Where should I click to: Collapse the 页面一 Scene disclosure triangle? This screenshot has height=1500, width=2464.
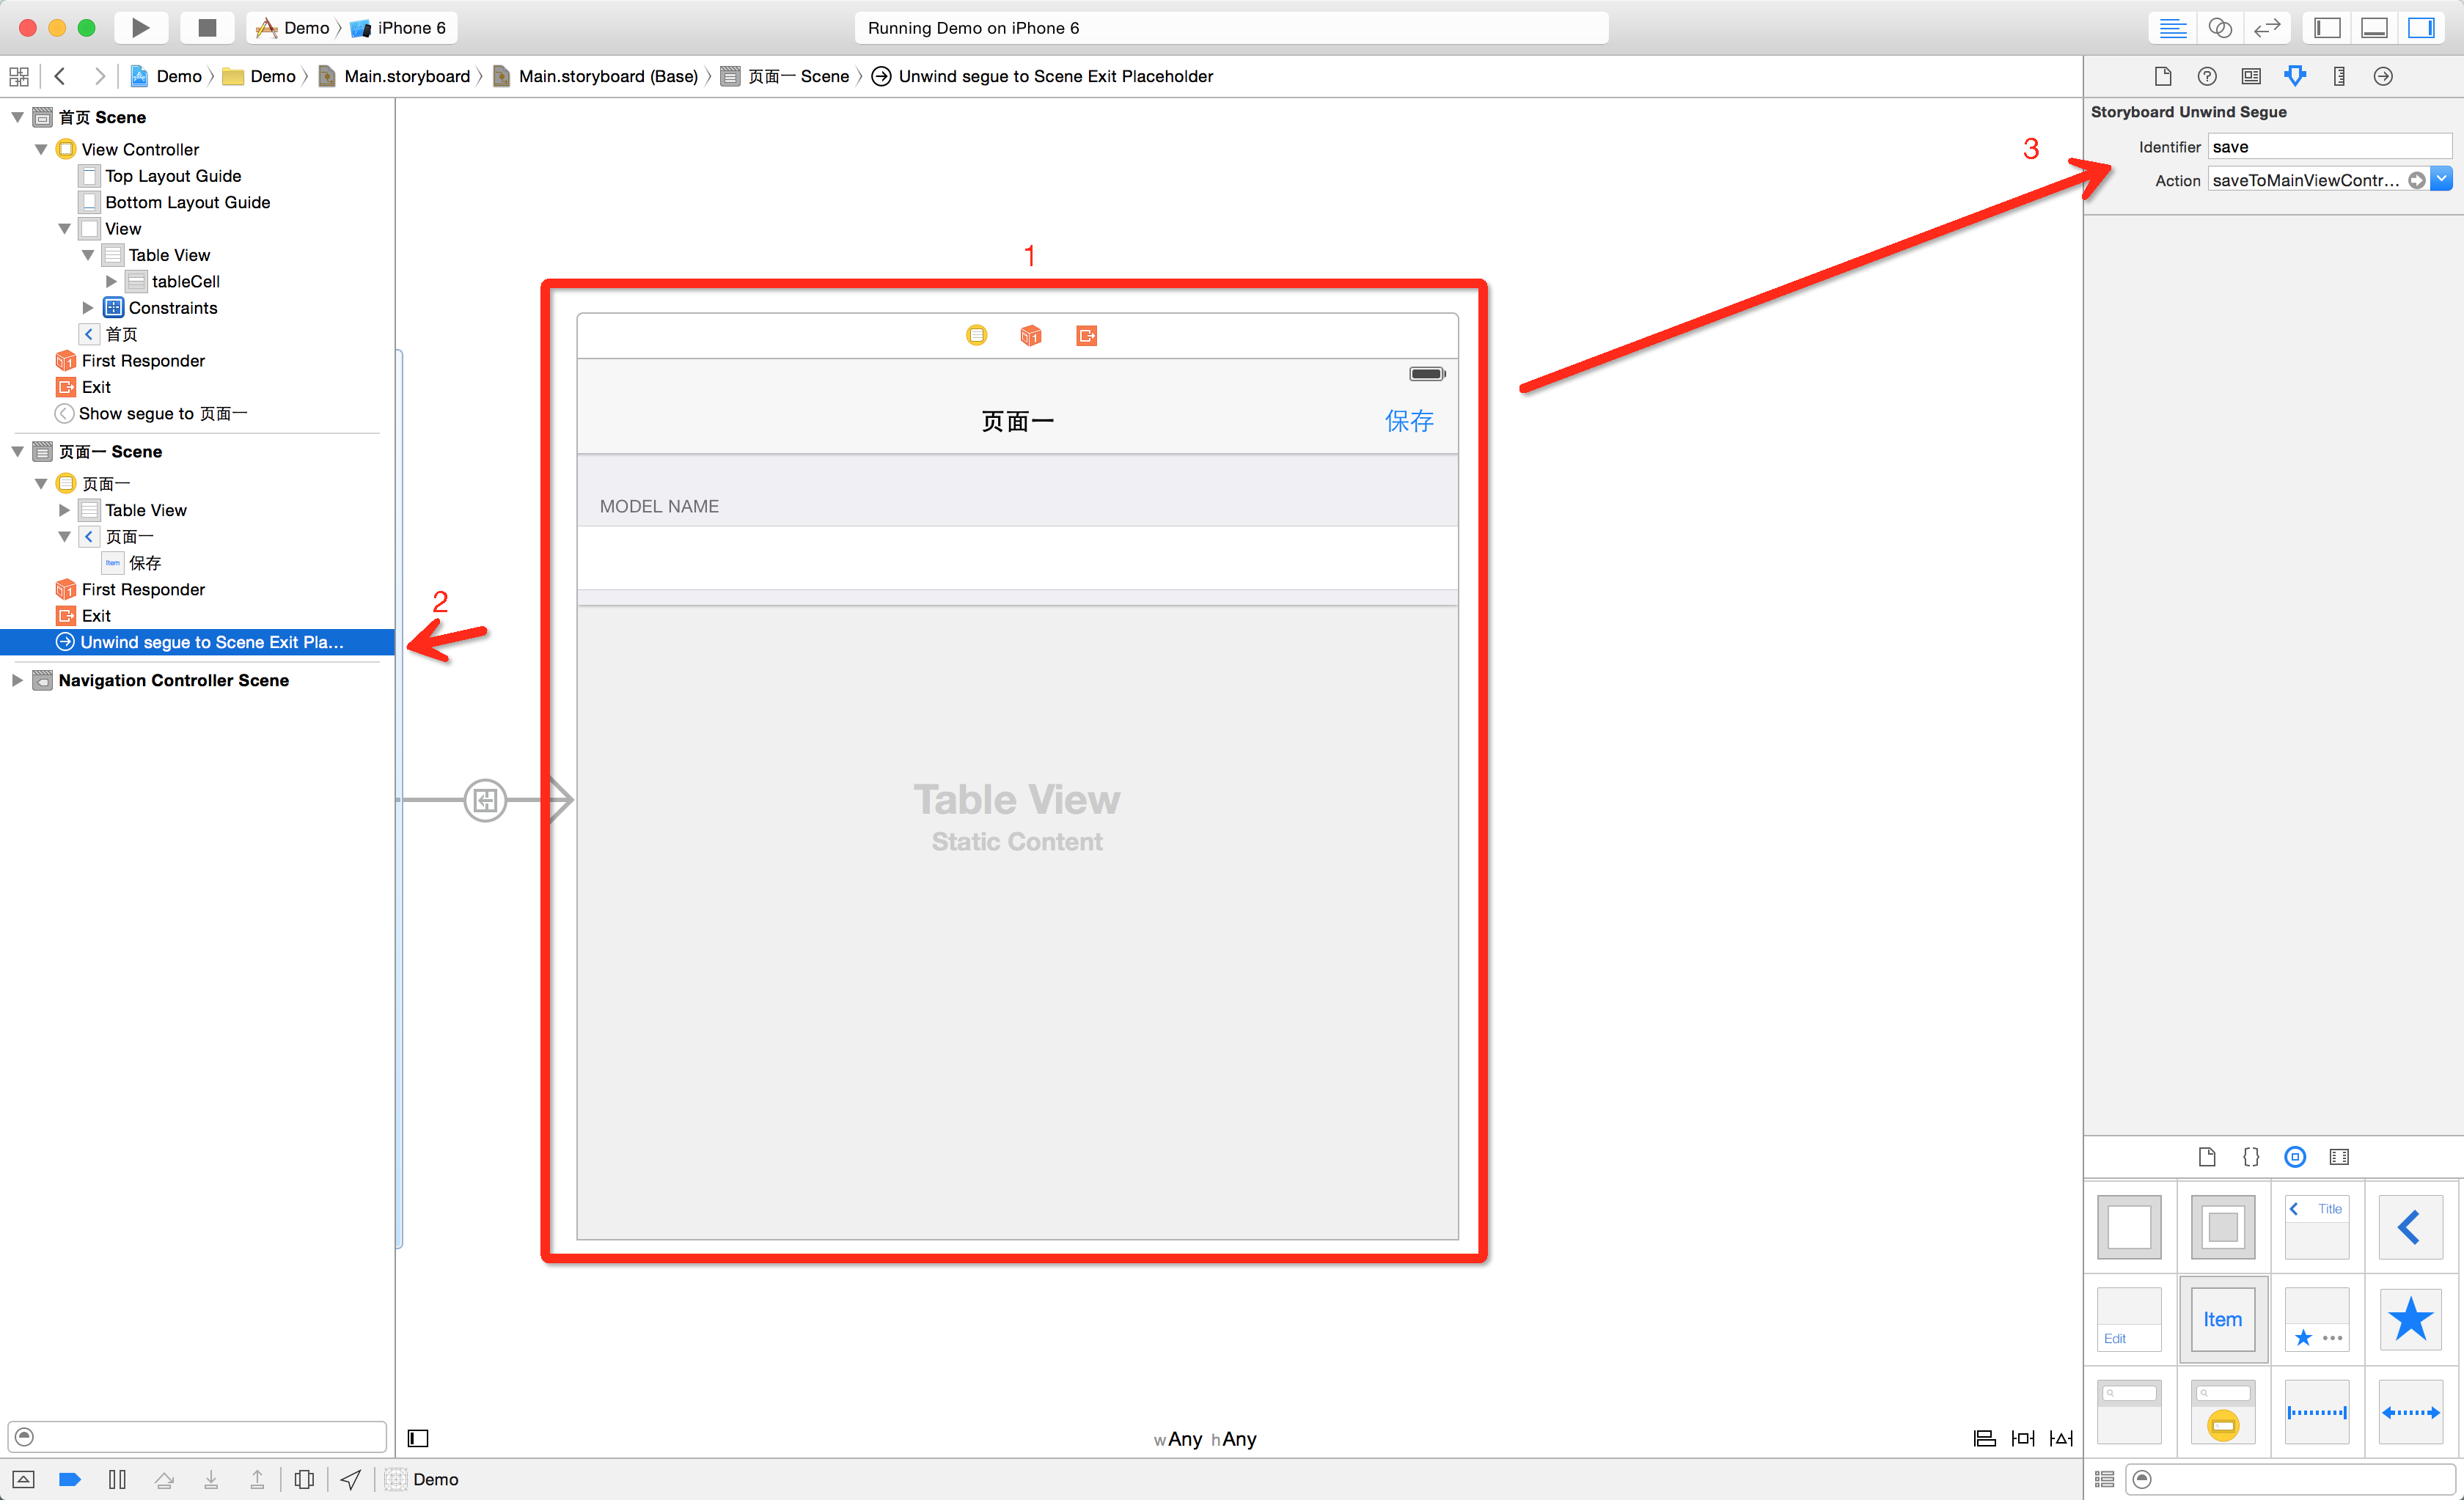click(x=17, y=451)
